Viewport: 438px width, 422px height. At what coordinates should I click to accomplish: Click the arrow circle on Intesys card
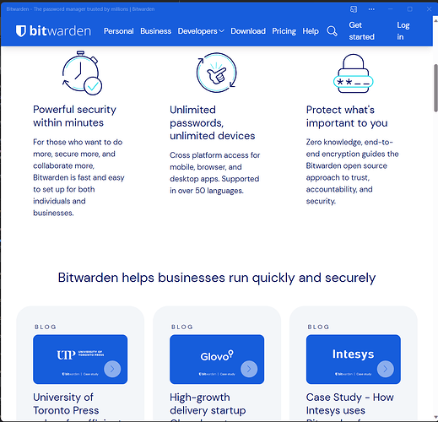point(386,369)
